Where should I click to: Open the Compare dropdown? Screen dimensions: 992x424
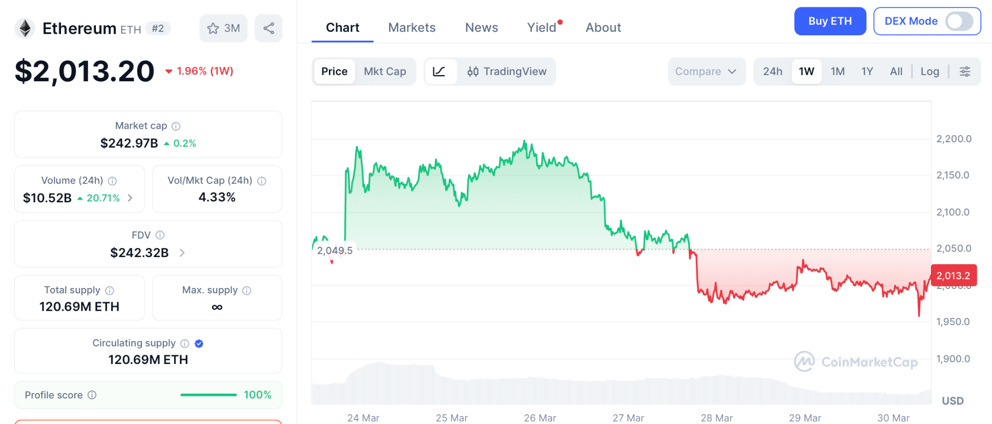click(706, 72)
